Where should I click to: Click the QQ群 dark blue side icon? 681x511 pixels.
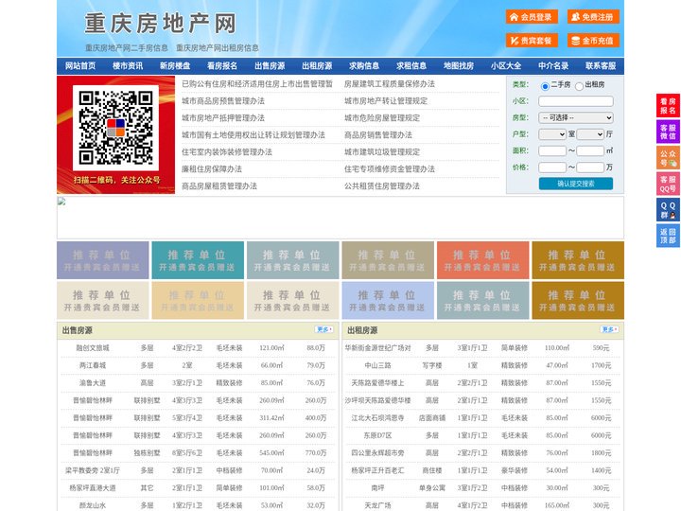click(668, 210)
